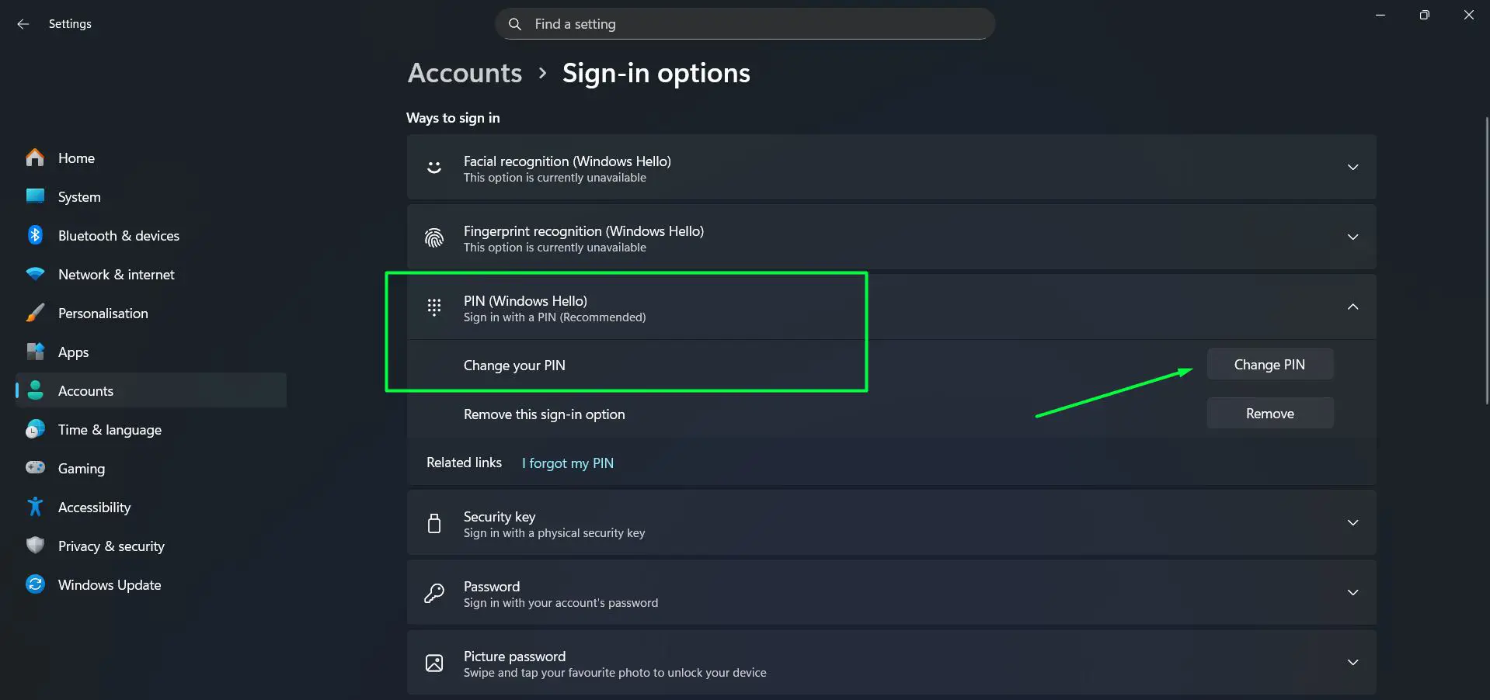Screen dimensions: 1490x700
Task: Expand the Security key section
Action: tap(1353, 522)
